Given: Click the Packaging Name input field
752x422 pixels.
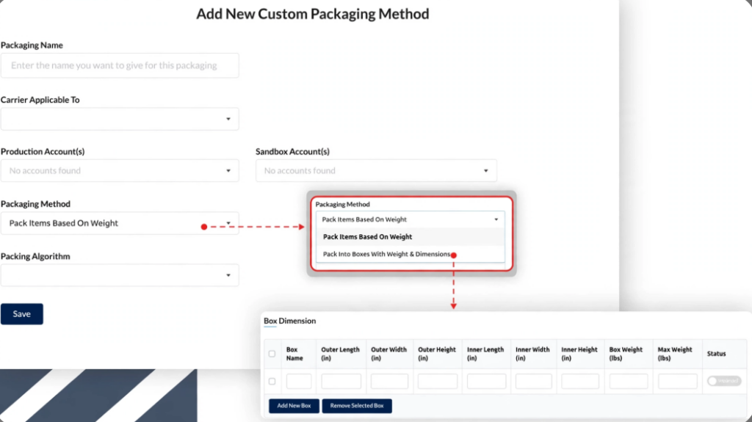Looking at the screenshot, I should 120,65.
